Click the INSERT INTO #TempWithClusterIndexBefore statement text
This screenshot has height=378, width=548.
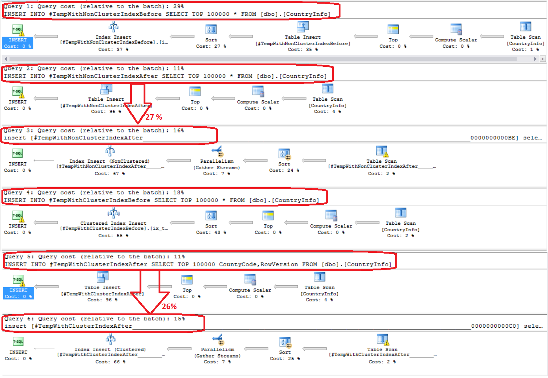[x=161, y=200]
